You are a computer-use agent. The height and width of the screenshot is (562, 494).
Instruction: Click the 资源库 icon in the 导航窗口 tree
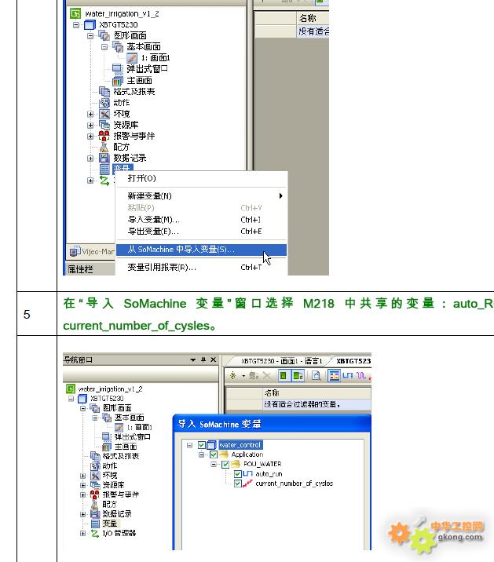tap(95, 485)
